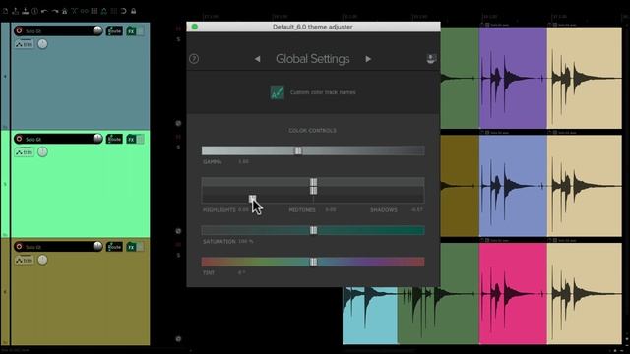Toggle the locking padlock toolbar icon
630x354 pixels.
[x=134, y=11]
